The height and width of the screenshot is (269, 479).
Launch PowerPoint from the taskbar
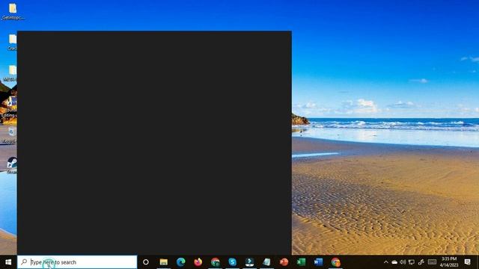284,262
